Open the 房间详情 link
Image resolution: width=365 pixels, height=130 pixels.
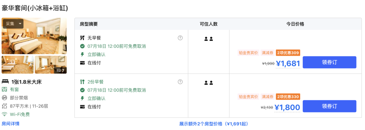(10, 124)
